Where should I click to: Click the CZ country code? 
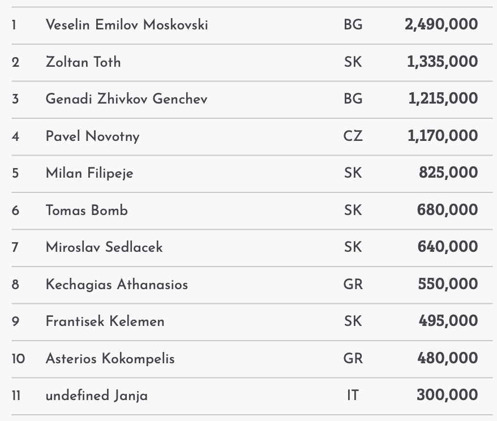click(x=353, y=136)
